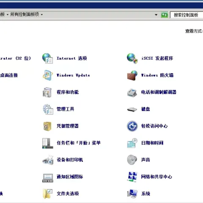
Task: Click the 电话和调制解调器 link
Action: tap(159, 92)
